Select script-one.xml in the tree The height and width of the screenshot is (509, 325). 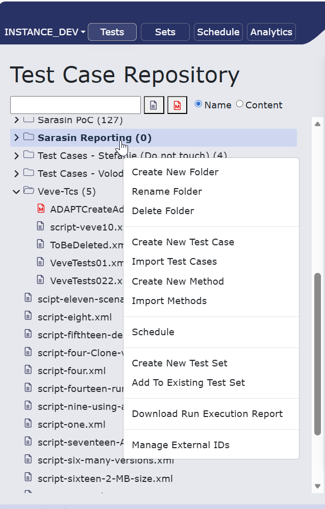click(71, 425)
